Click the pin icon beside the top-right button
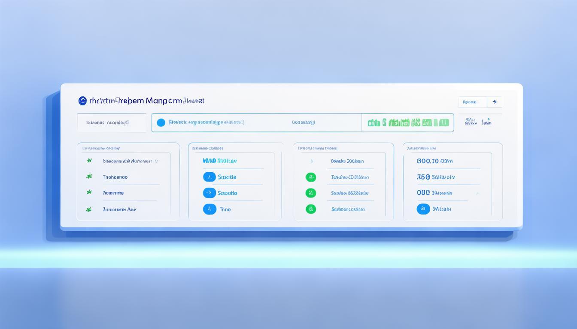 (x=495, y=102)
